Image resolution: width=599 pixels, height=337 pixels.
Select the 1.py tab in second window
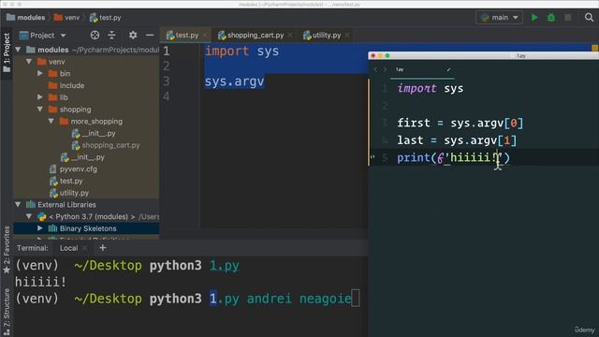(422, 69)
